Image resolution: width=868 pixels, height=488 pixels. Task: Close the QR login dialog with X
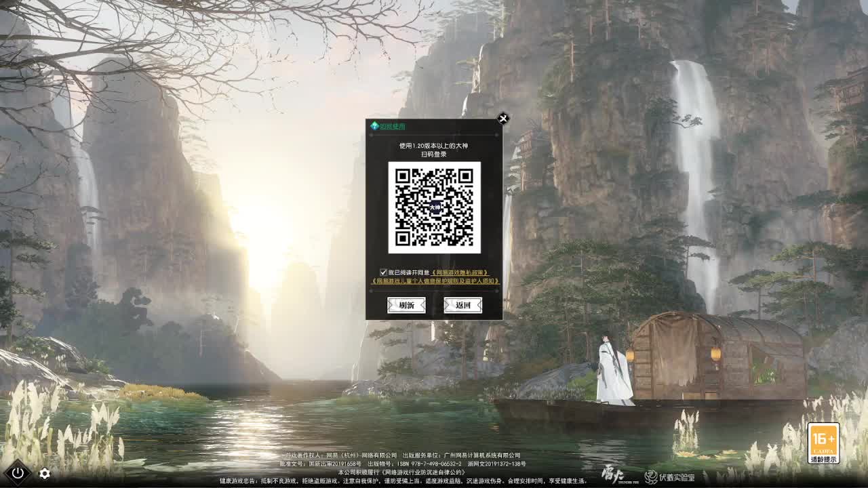(503, 119)
